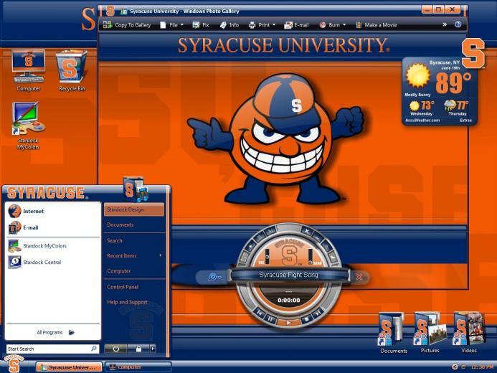The image size is (497, 373).
Task: Switch to Syracuse Univer... taskbar button
Action: (69, 367)
